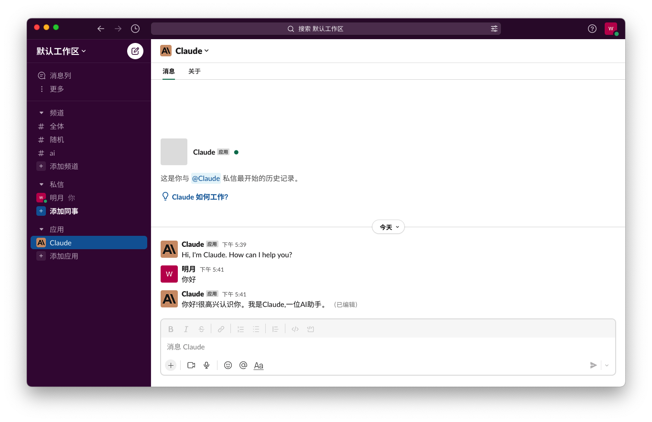Screen dimensions: 652x422
Task: Click the 明月 sender name in chat
Action: 189,269
